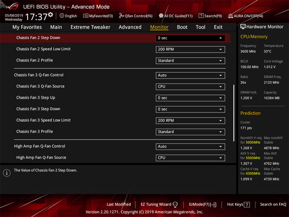
Task: Open Chassis Fan 3 Q-Fan Source dropdown
Action: [190, 87]
